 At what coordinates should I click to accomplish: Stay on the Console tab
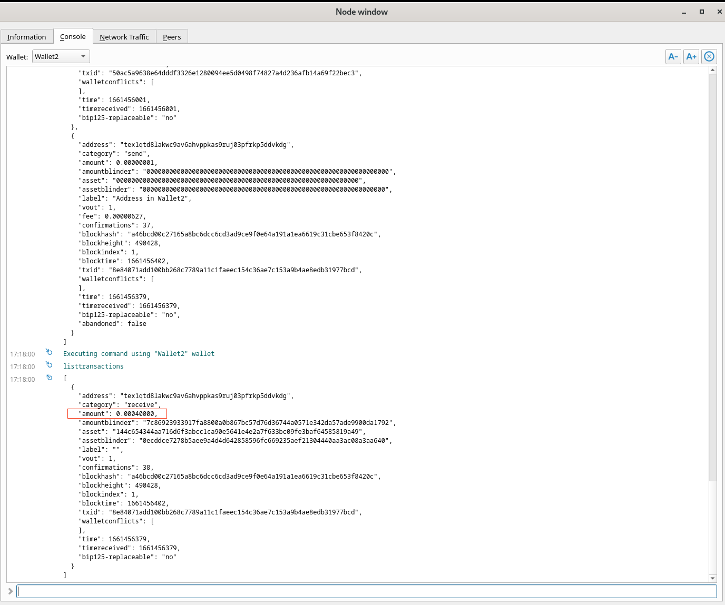pyautogui.click(x=73, y=36)
